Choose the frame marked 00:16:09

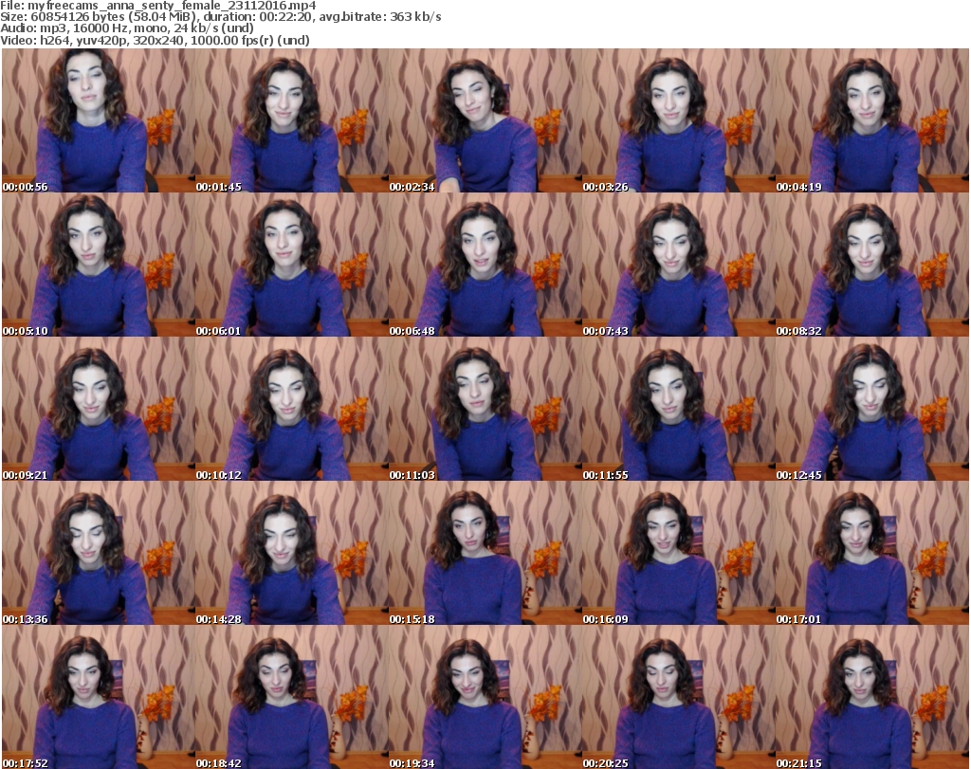[678, 553]
